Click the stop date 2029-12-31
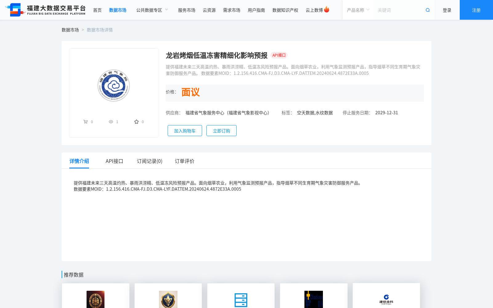 (x=387, y=113)
